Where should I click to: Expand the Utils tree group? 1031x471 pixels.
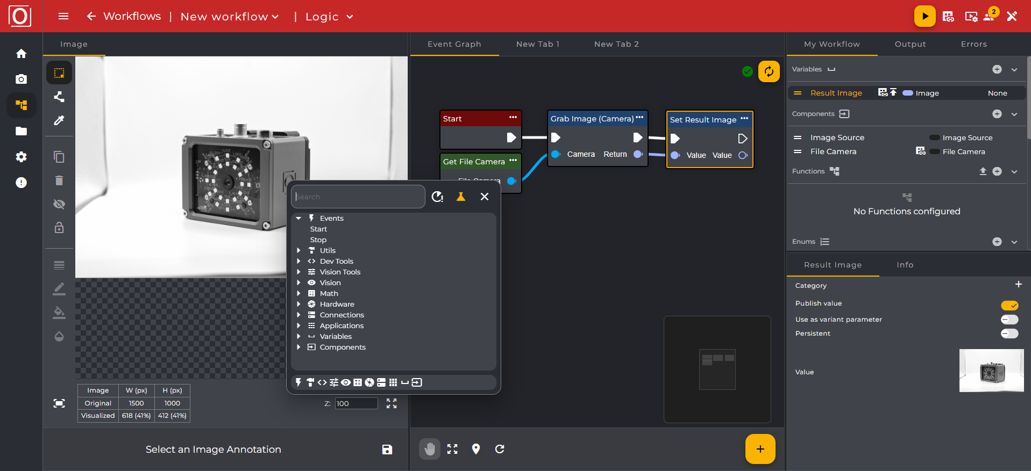click(x=298, y=250)
